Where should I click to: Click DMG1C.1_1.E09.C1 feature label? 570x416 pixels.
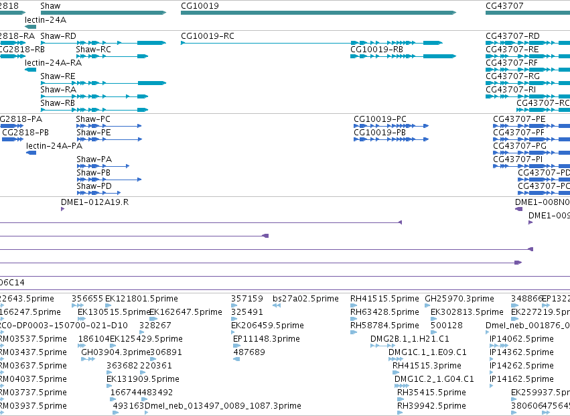click(427, 352)
